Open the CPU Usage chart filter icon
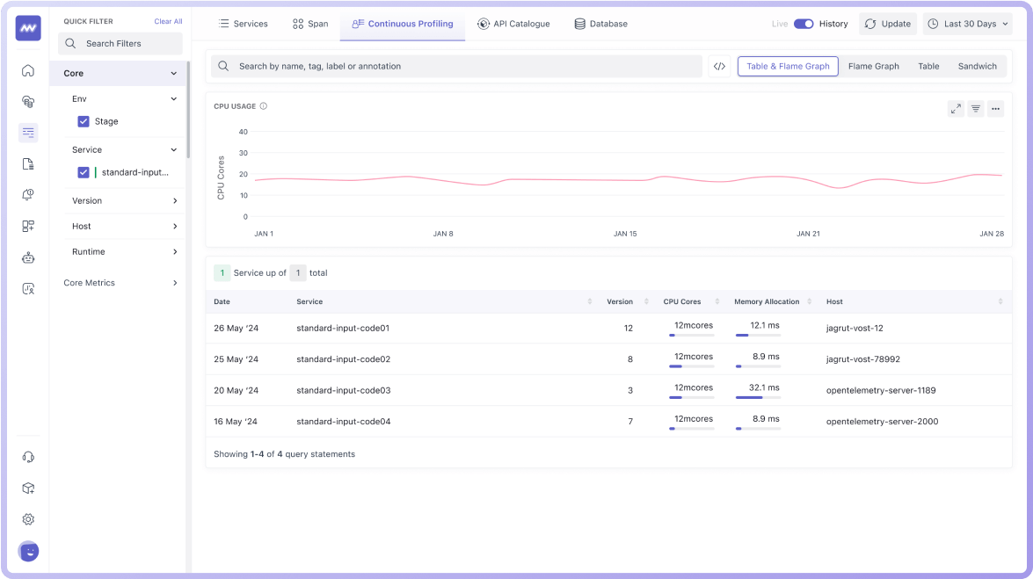Image resolution: width=1033 pixels, height=579 pixels. (976, 109)
